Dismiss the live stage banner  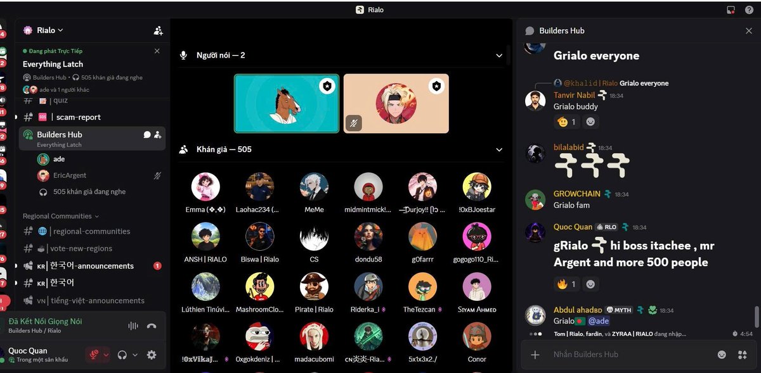157,51
